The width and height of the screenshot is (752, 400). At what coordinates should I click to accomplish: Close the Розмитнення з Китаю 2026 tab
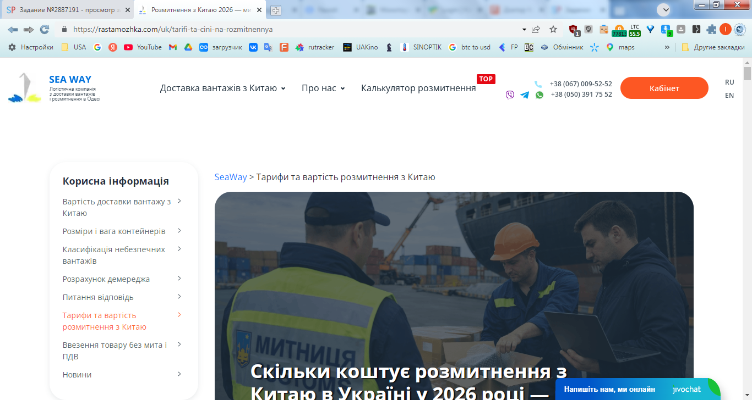259,10
